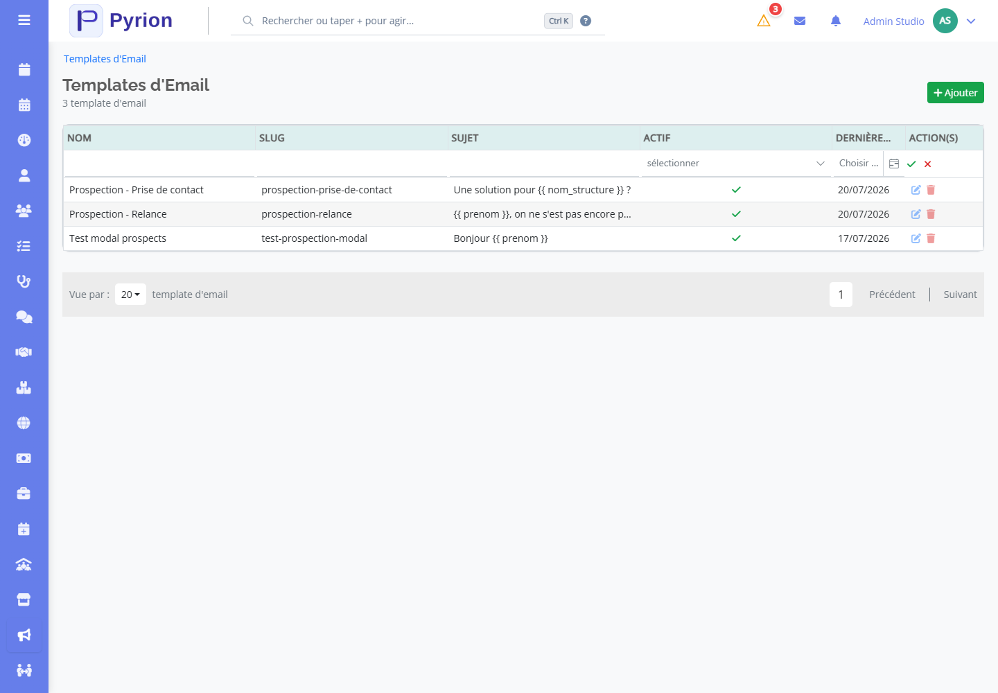Click the blank calendar icon in the sidebar
The width and height of the screenshot is (998, 693).
24,69
